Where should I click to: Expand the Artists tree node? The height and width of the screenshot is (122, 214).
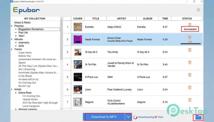point(12,89)
